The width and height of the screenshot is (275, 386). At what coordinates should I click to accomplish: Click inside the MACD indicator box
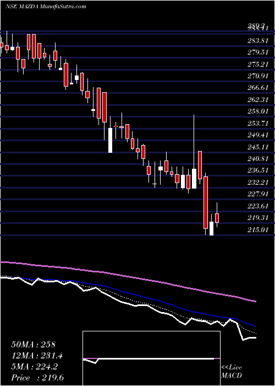[151, 358]
